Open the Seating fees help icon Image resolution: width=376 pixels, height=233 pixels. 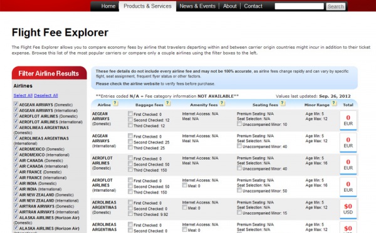click(x=283, y=103)
